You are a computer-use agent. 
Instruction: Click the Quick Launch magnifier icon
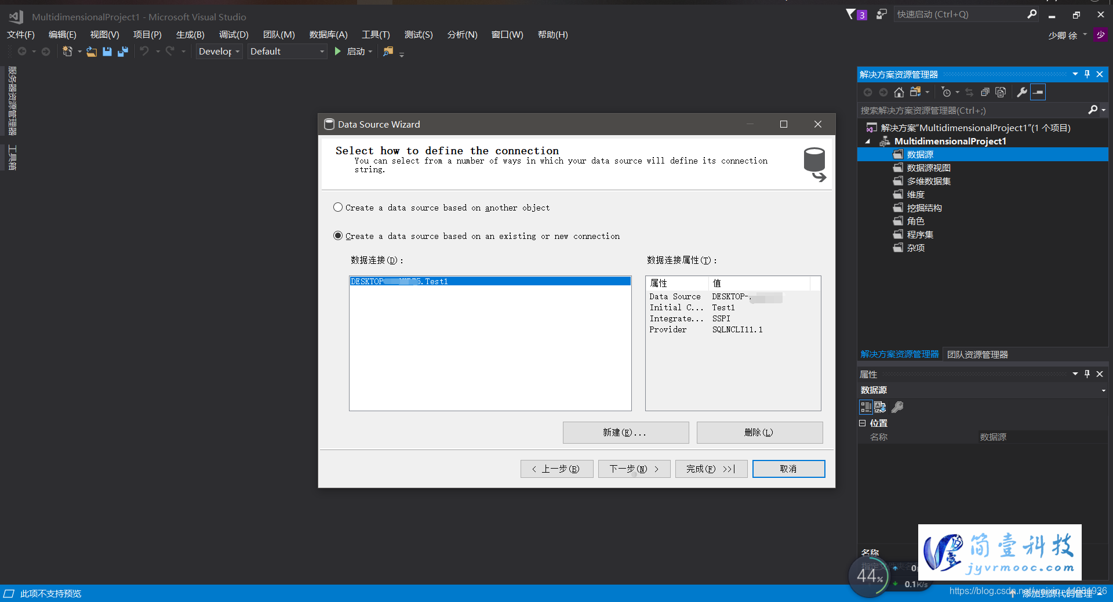click(1032, 14)
